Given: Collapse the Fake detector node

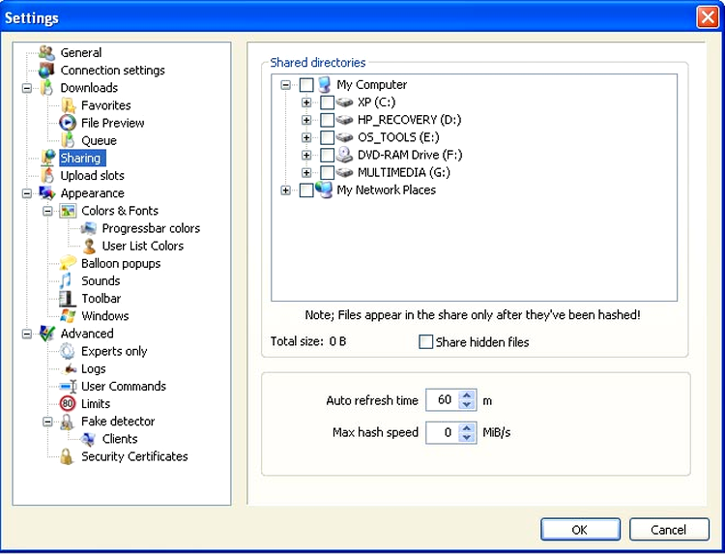Looking at the screenshot, I should [47, 422].
